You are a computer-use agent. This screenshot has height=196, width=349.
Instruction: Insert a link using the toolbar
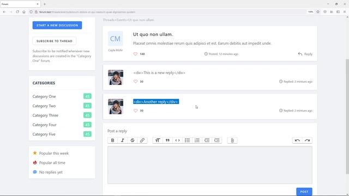[x=142, y=140]
